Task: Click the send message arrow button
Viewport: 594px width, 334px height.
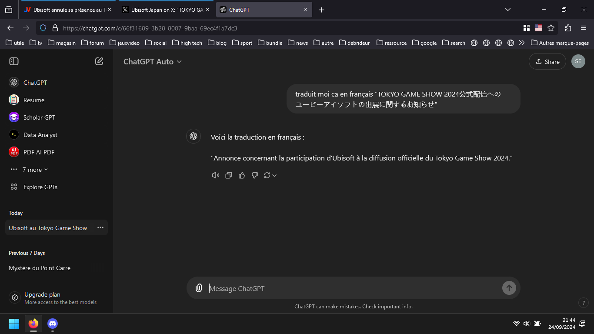Action: click(509, 288)
